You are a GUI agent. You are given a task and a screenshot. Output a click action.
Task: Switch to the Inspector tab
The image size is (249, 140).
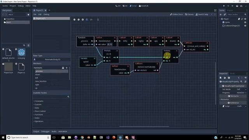pos(223,73)
